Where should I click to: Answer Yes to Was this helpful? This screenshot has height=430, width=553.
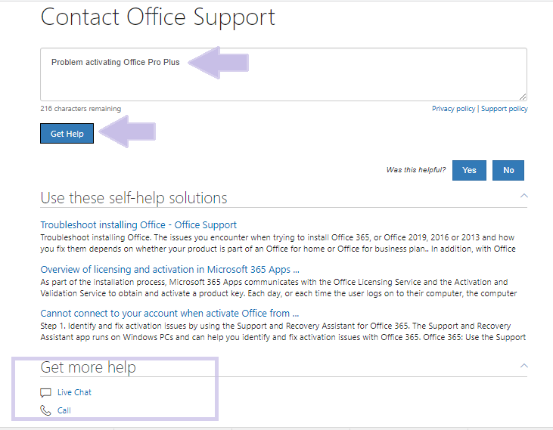pyautogui.click(x=469, y=171)
